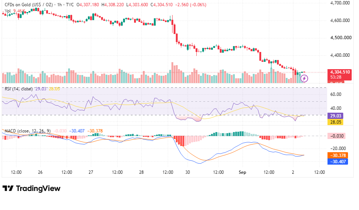Open the TradingView logo link

(x=32, y=188)
